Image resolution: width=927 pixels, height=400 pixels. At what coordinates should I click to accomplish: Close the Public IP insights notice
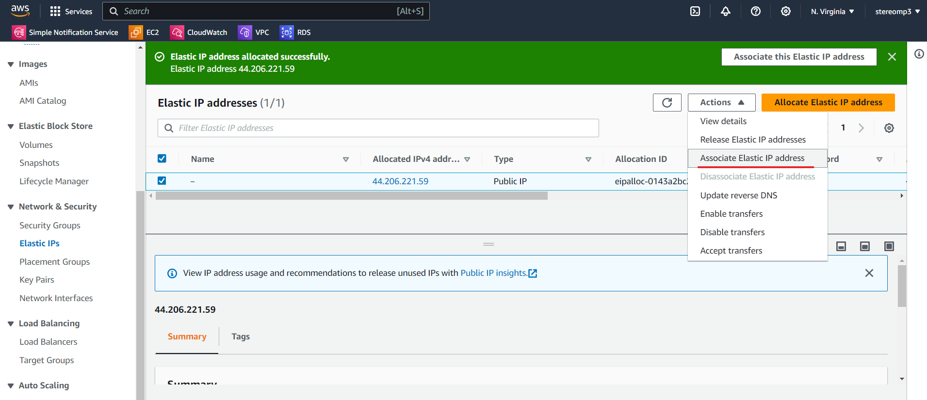pyautogui.click(x=869, y=273)
